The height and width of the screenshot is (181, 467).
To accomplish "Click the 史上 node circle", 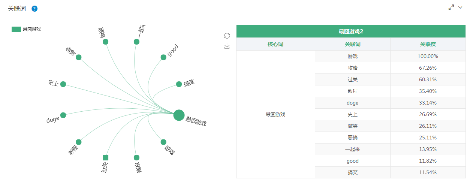I will click(x=63, y=84).
